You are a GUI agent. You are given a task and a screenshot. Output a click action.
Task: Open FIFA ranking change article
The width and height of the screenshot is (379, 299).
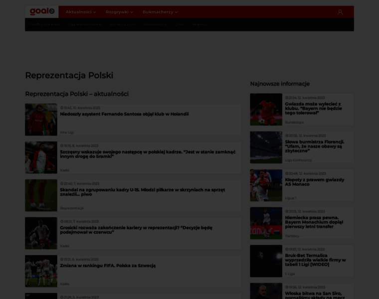point(108,266)
